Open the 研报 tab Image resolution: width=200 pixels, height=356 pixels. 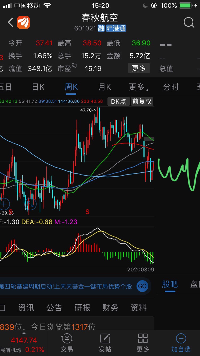tap(82, 308)
